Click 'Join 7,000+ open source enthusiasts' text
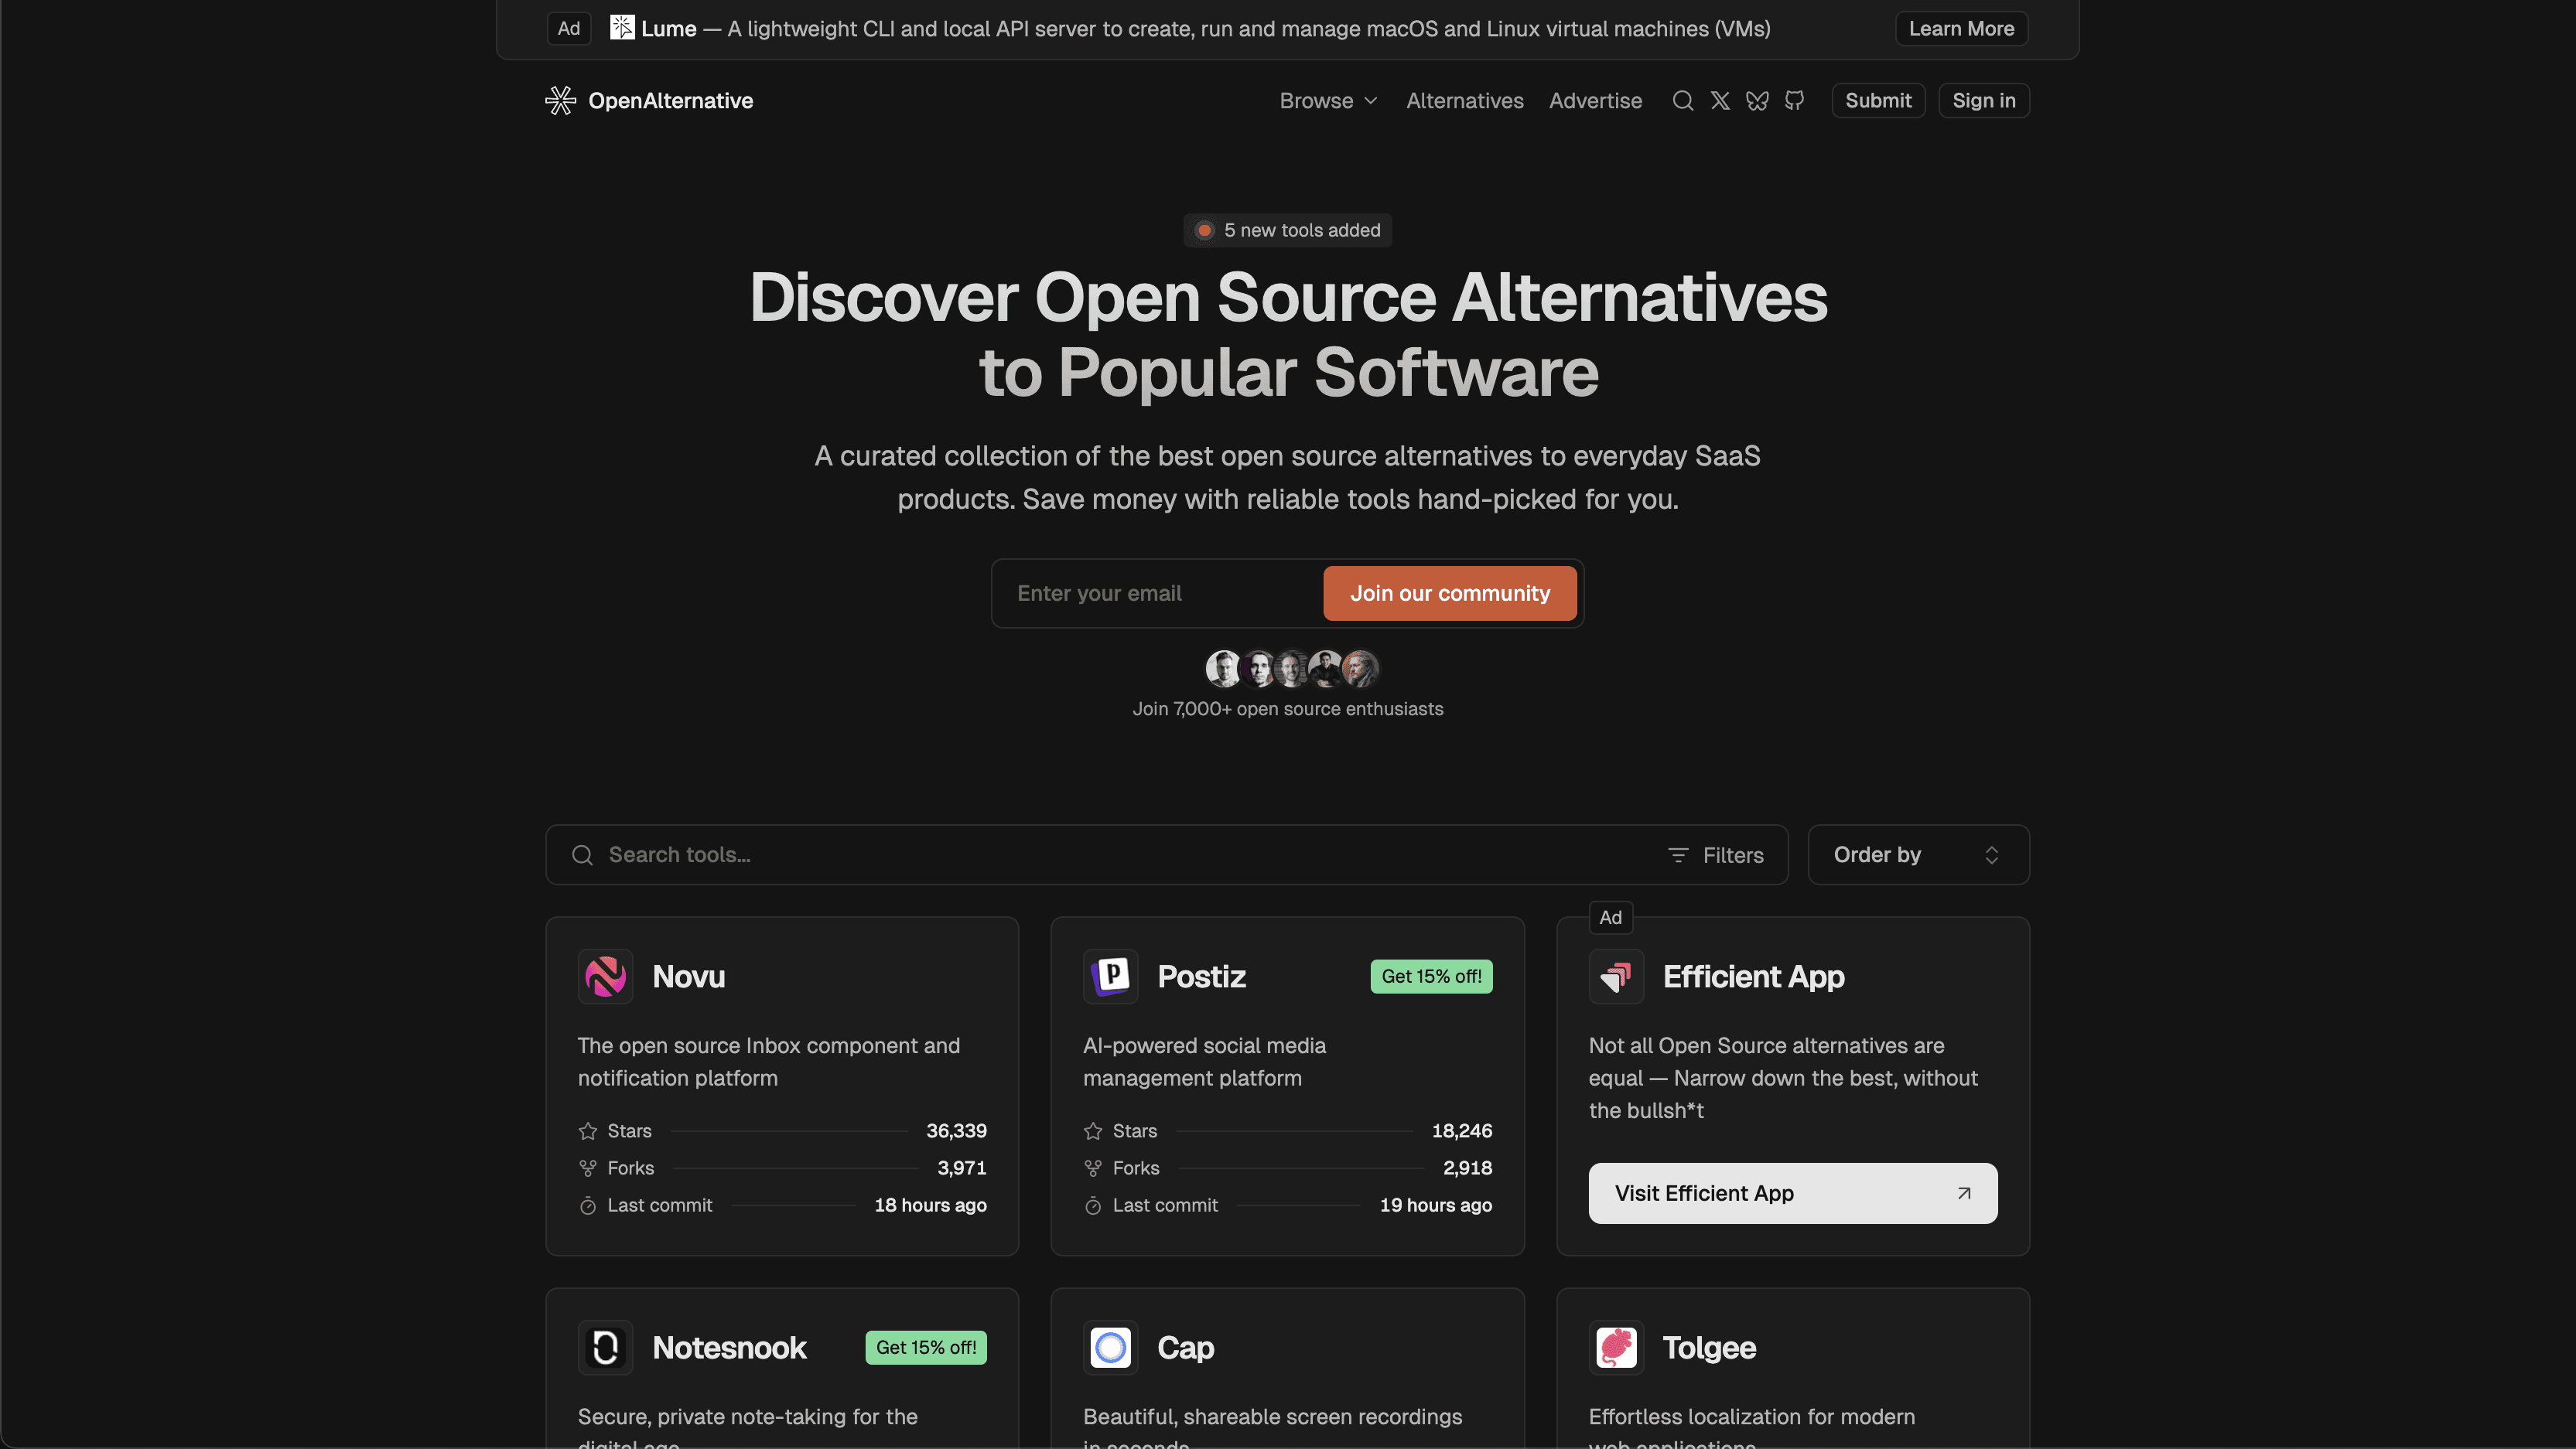Image resolution: width=2576 pixels, height=1449 pixels. (1288, 710)
